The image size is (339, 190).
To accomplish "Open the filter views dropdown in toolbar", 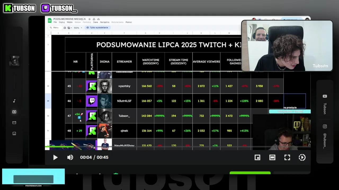I will click(69, 28).
